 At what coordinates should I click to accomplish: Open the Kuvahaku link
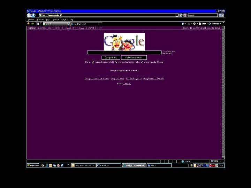pos(42,28)
